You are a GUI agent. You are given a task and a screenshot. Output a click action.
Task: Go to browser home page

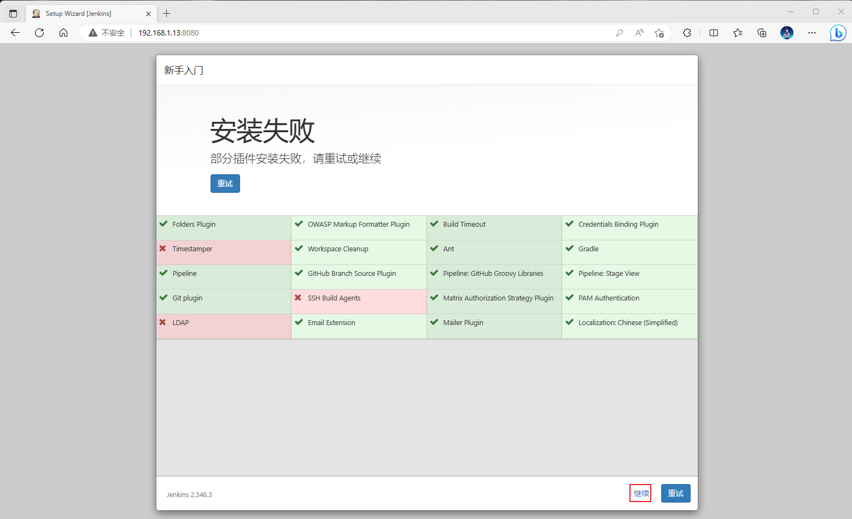(x=63, y=33)
